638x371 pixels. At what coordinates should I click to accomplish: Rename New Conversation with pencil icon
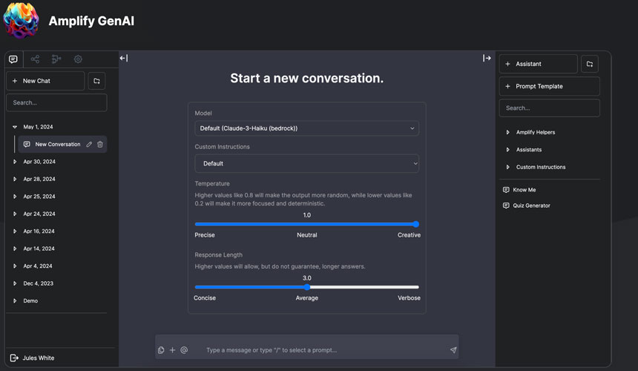click(x=89, y=145)
